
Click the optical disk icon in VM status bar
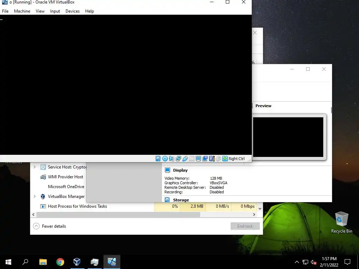tap(165, 159)
